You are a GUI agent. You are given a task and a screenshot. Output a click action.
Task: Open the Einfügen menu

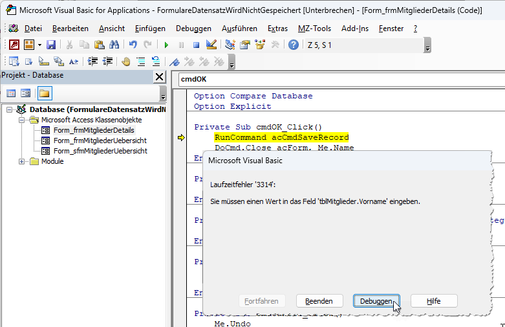pos(150,28)
